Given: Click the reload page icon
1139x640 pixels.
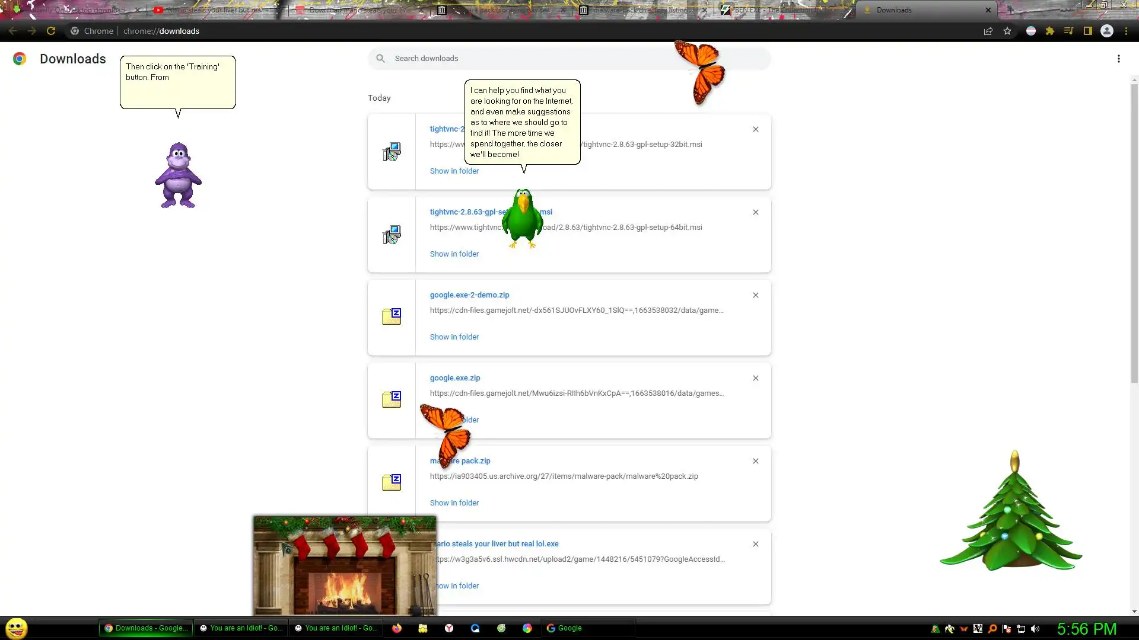Looking at the screenshot, I should pyautogui.click(x=51, y=31).
